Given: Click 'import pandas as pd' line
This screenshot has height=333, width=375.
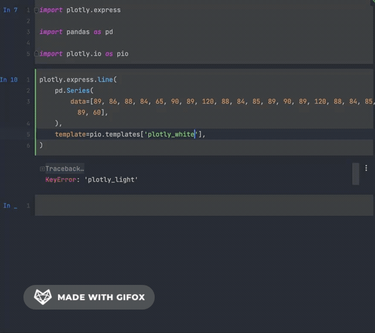Looking at the screenshot, I should tap(76, 32).
